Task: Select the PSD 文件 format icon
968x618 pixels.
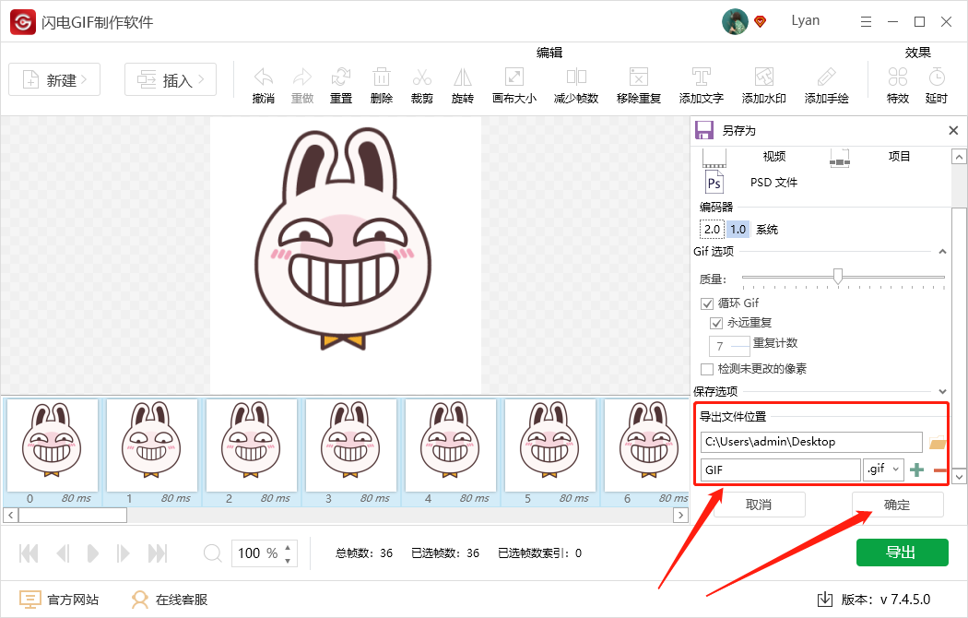Action: coord(714,182)
